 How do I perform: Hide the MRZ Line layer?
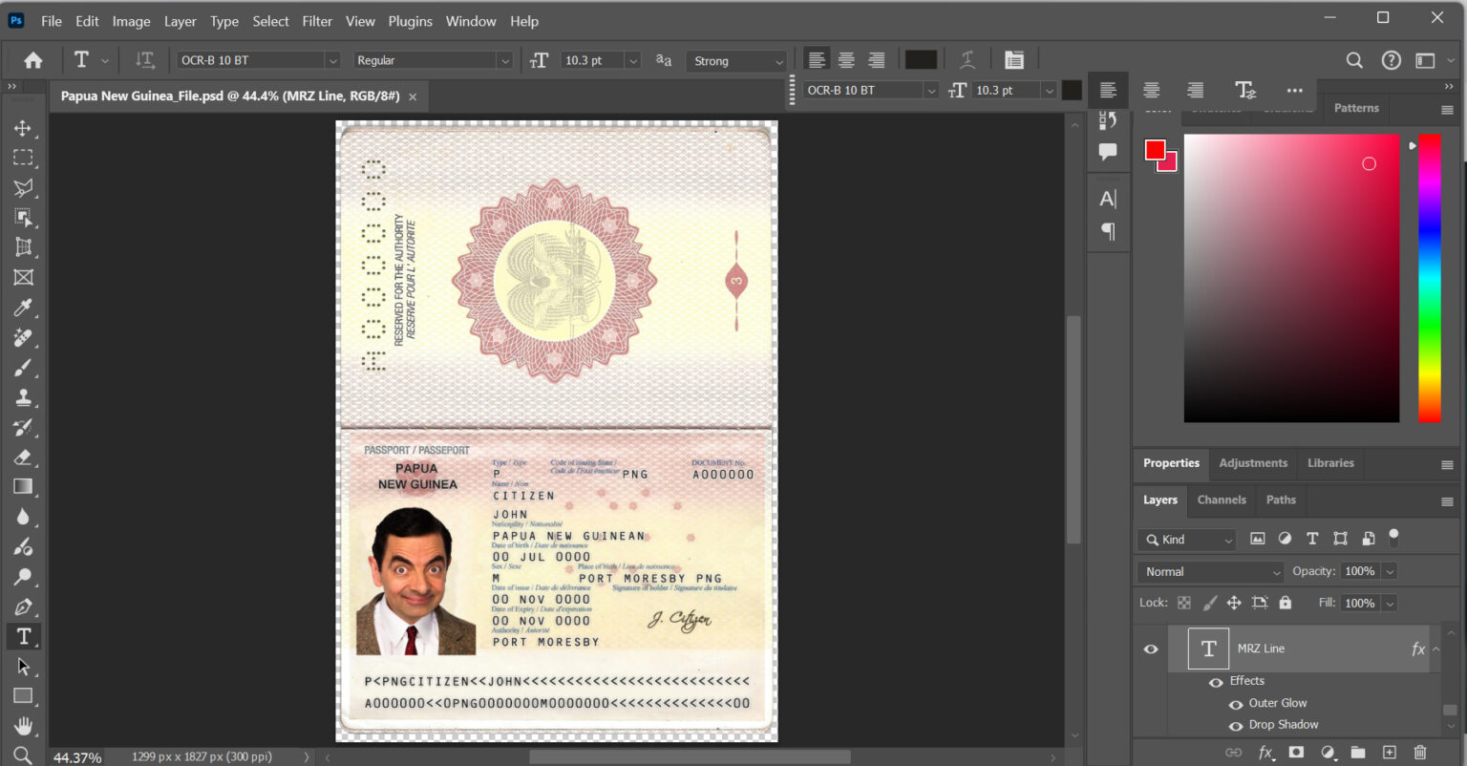tap(1151, 649)
